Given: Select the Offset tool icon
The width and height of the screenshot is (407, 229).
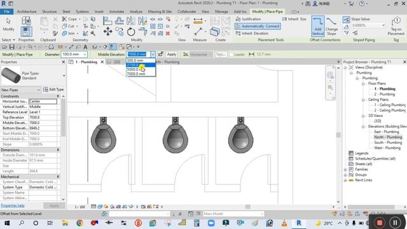Looking at the screenshot, I should click(119, 20).
